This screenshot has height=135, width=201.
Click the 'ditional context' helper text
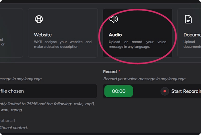14,128
